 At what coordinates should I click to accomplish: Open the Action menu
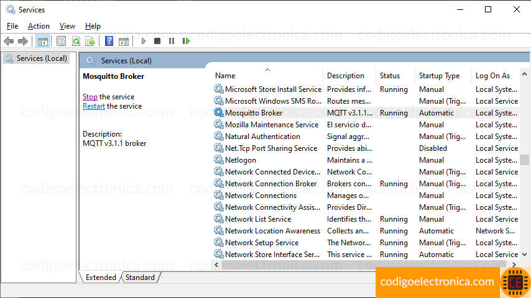click(39, 26)
